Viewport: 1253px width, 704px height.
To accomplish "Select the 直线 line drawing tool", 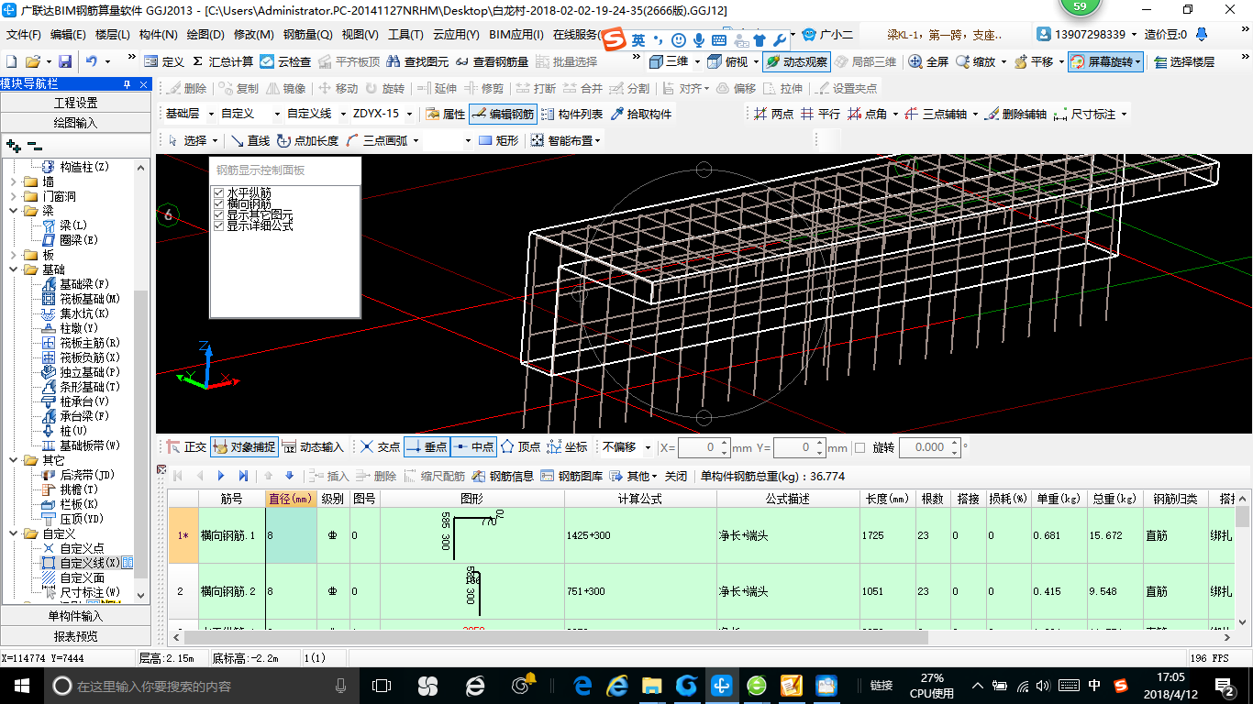I will pyautogui.click(x=250, y=140).
